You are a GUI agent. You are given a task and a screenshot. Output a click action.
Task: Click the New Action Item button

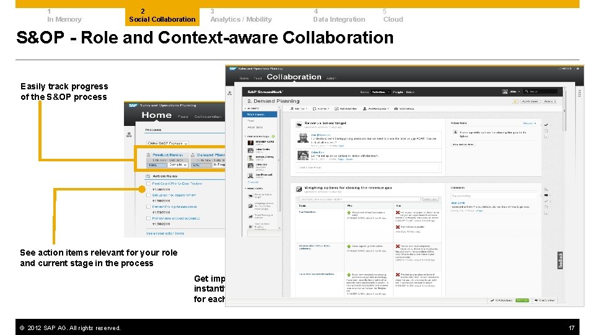pos(462,145)
